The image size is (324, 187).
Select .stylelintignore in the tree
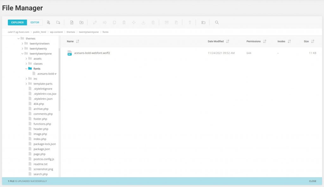pyautogui.click(x=43, y=89)
